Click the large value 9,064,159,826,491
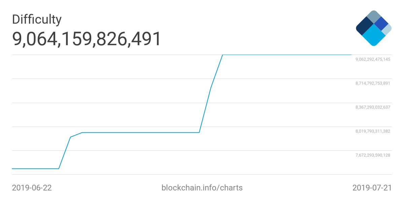Viewport: 404px width, 202px height. click(x=87, y=39)
